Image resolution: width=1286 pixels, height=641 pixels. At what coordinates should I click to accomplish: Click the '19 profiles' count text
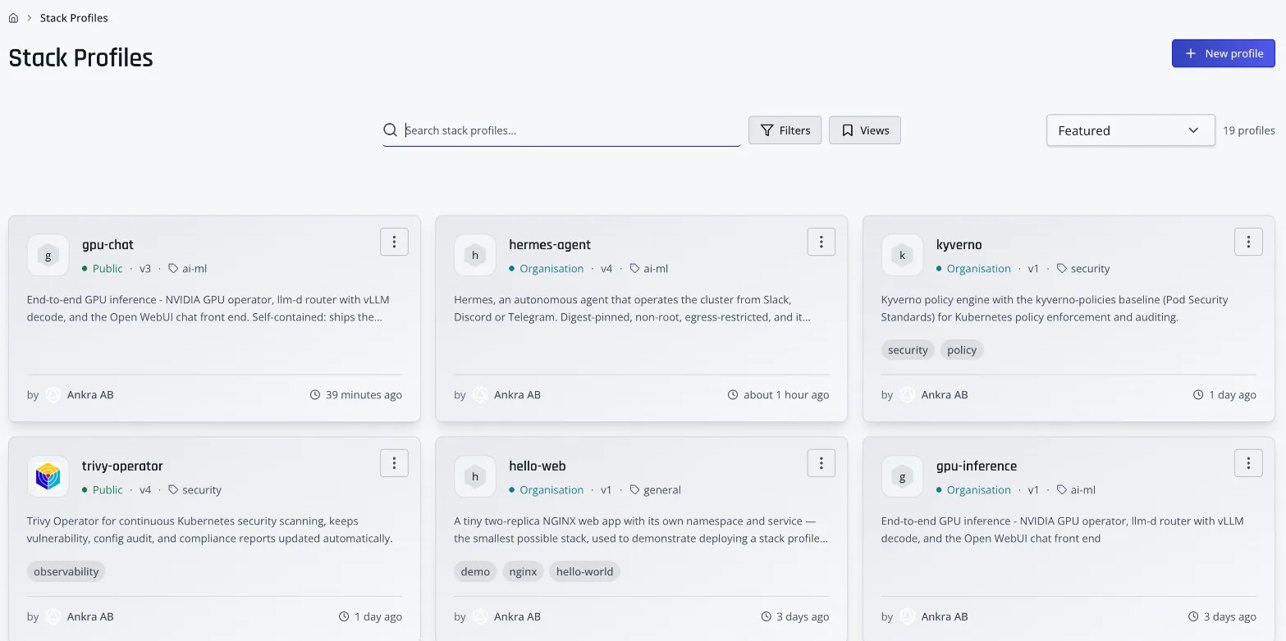coord(1249,130)
